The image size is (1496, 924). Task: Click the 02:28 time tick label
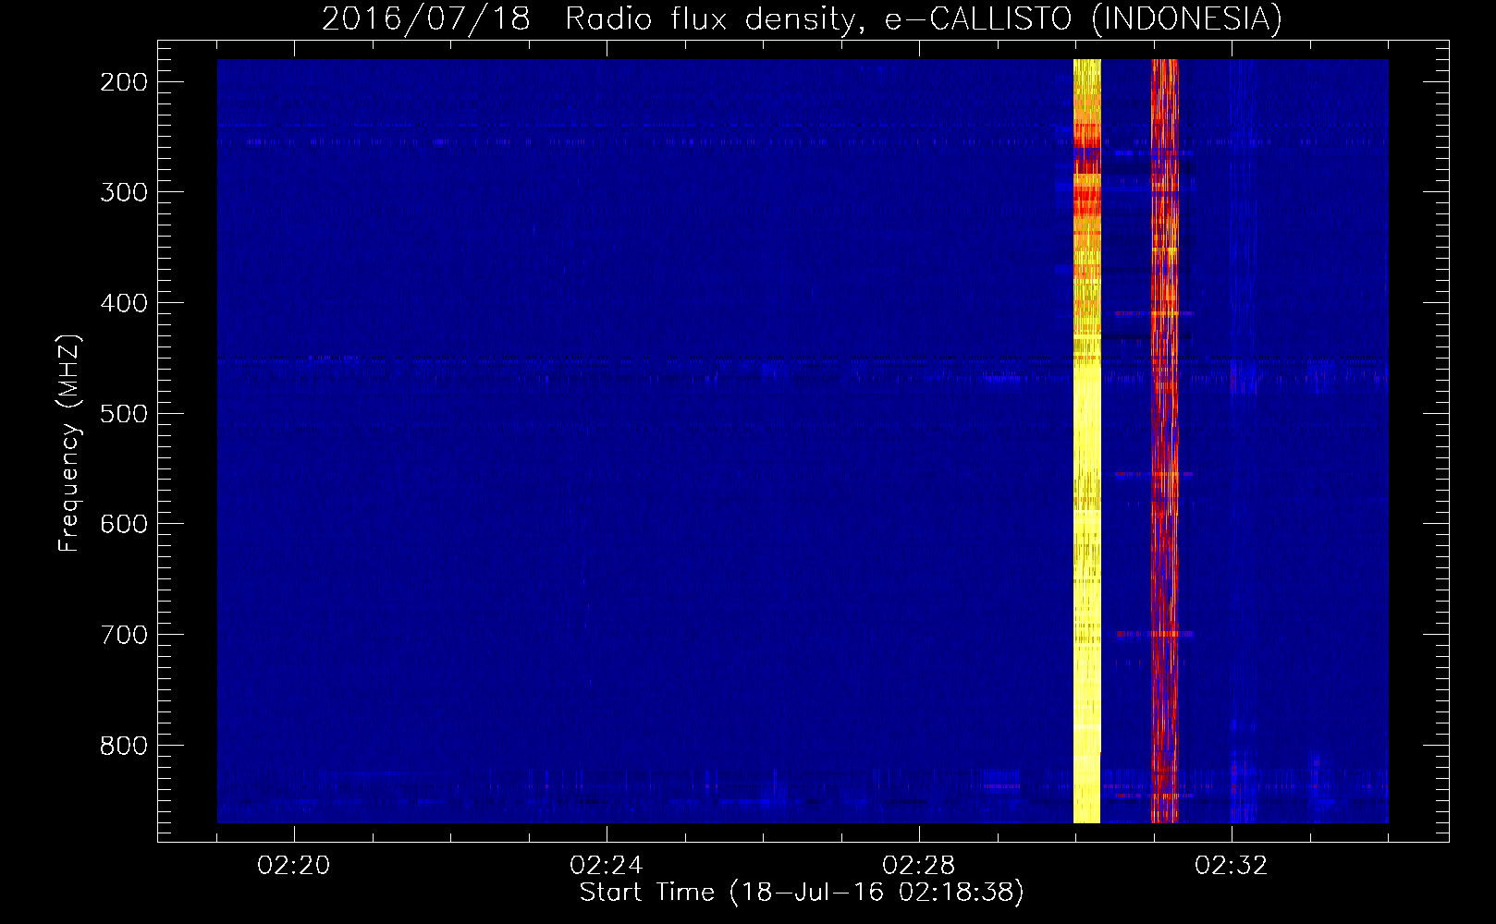coord(919,866)
